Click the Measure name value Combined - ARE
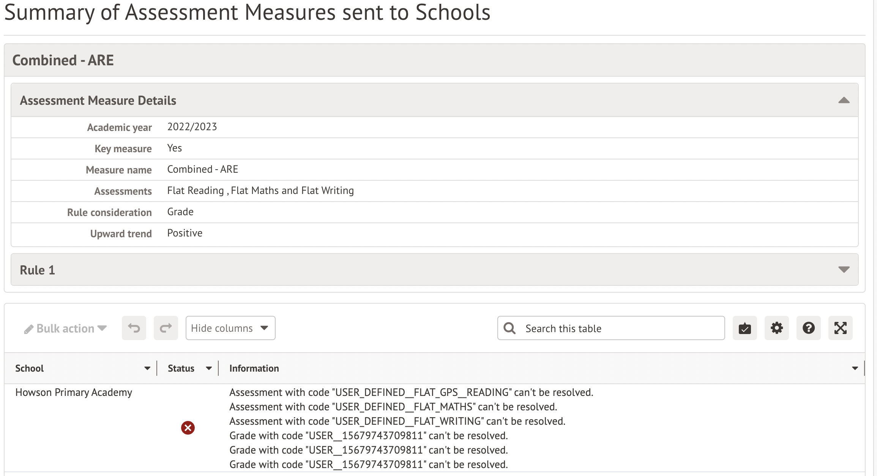Image resolution: width=877 pixels, height=476 pixels. coord(202,169)
